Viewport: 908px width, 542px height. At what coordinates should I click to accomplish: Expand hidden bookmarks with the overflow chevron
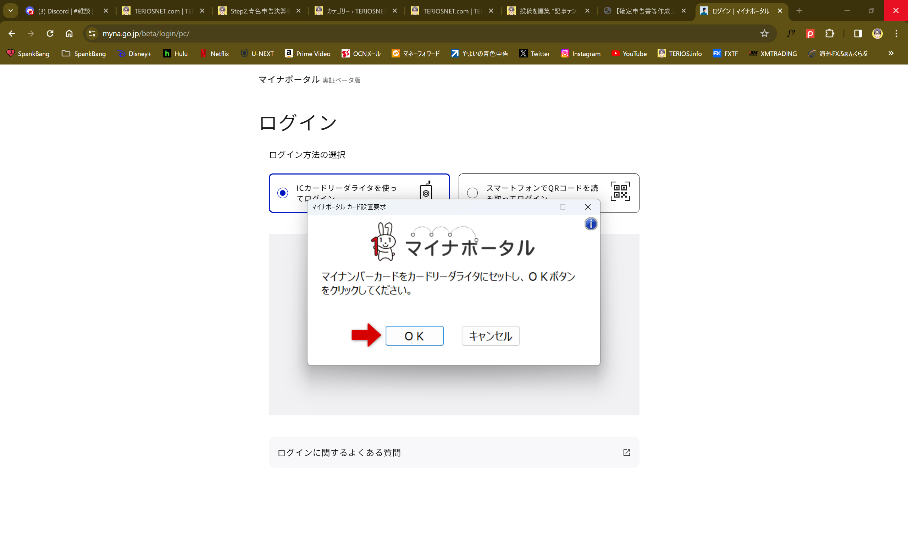tap(891, 53)
